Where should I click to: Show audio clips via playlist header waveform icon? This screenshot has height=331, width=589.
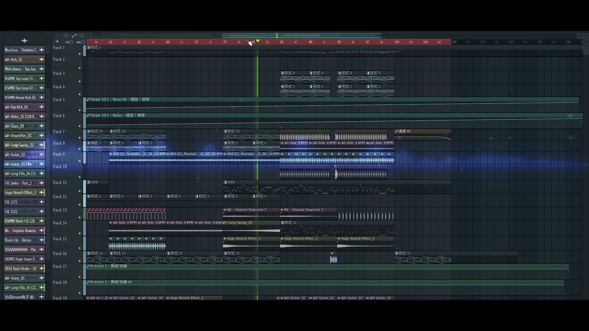pyautogui.click(x=66, y=36)
